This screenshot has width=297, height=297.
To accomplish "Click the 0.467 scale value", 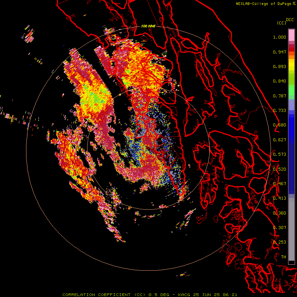I will pyautogui.click(x=280, y=184).
